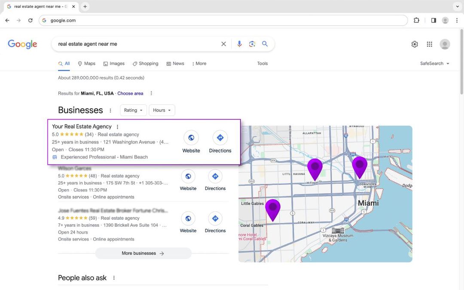Expand the SafeSearch dropdown
Viewport: 464px width, 290px height.
pos(435,64)
